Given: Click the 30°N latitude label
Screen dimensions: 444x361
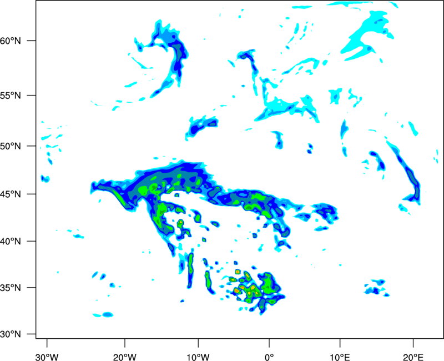Looking at the screenshot, I should pos(11,334).
